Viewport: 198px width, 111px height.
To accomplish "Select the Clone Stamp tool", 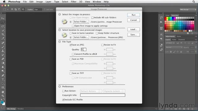I will (3, 51).
